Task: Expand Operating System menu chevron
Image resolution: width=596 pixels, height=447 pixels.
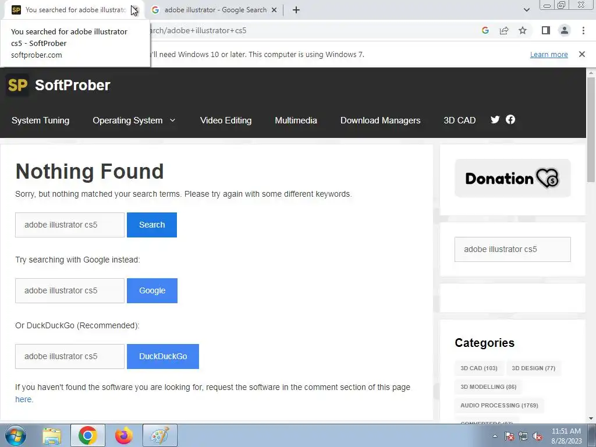Action: click(172, 120)
